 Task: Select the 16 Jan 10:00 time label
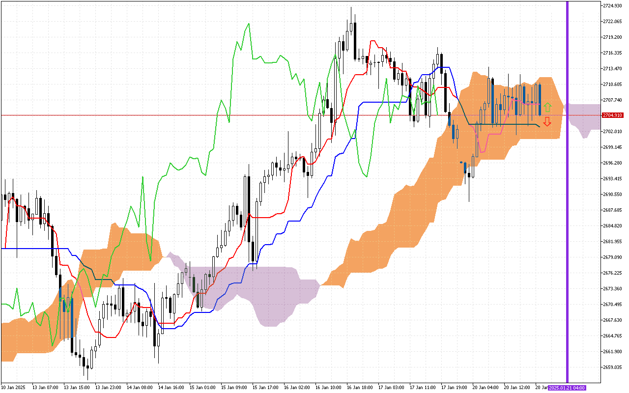click(x=328, y=388)
